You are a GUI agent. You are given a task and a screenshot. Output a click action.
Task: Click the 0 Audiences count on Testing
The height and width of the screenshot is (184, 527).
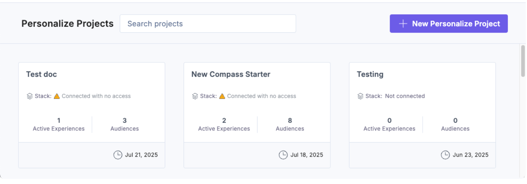(x=455, y=124)
